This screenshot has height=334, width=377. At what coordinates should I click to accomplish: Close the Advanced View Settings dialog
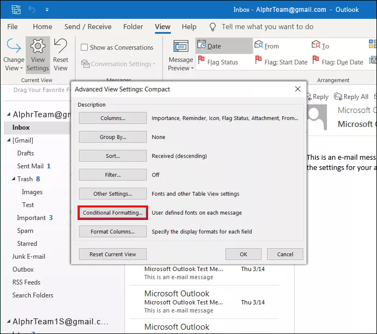pos(298,89)
